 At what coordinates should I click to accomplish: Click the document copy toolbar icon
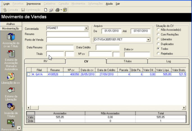(x=51, y=10)
